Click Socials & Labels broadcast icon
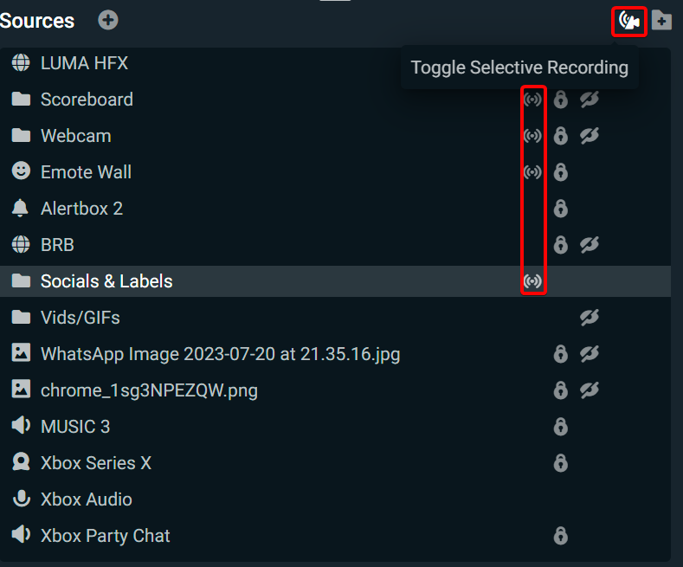The height and width of the screenshot is (567, 683). point(533,281)
